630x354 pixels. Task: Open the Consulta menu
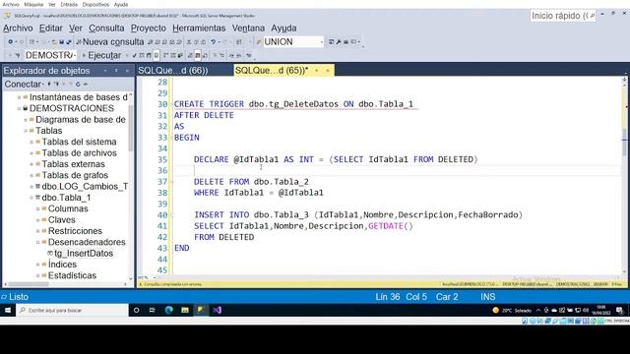pyautogui.click(x=106, y=29)
